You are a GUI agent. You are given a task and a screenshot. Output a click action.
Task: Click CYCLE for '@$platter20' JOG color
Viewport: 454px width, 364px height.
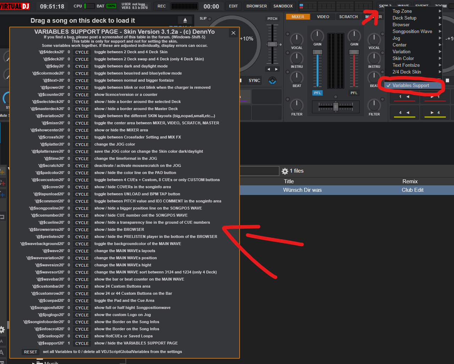tap(82, 145)
